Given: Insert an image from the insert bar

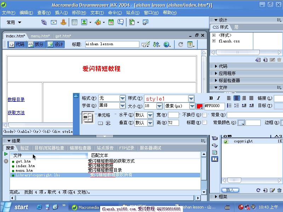Looking at the screenshot, I should point(84,22).
